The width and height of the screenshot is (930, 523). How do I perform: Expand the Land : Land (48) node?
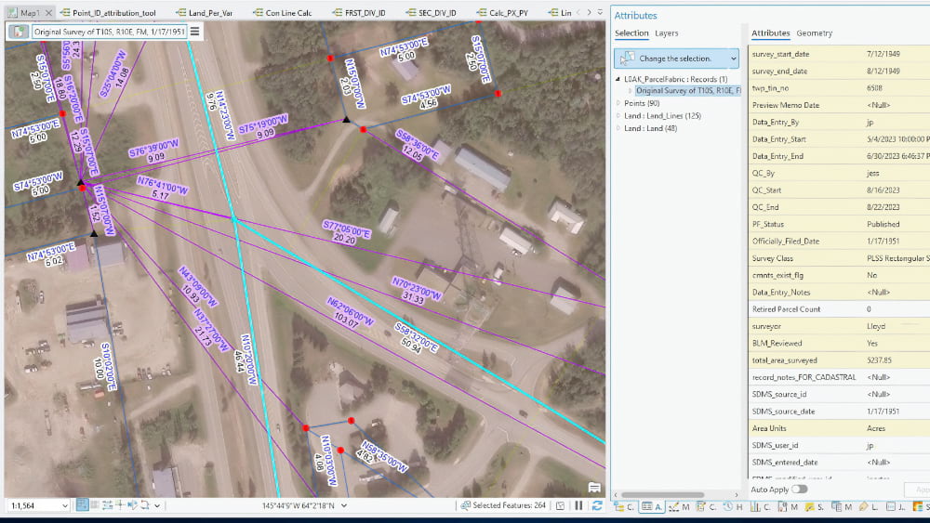pos(618,128)
